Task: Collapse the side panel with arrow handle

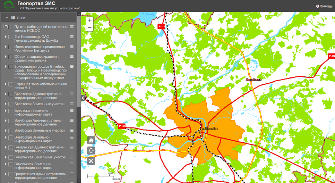Action: click(x=83, y=98)
